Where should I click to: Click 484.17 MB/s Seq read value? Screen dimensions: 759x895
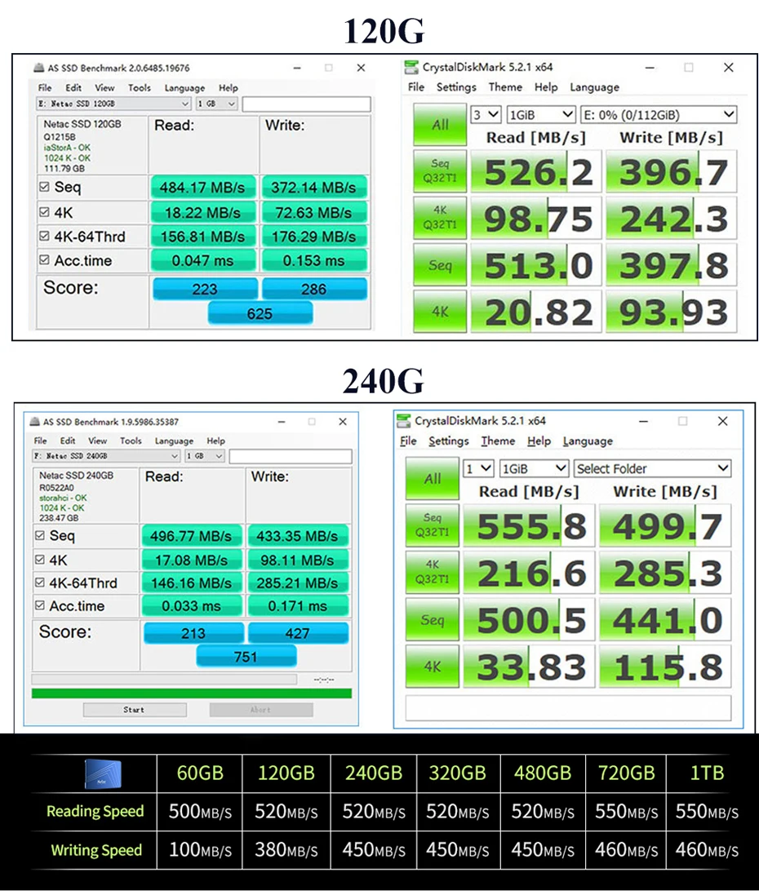(202, 187)
